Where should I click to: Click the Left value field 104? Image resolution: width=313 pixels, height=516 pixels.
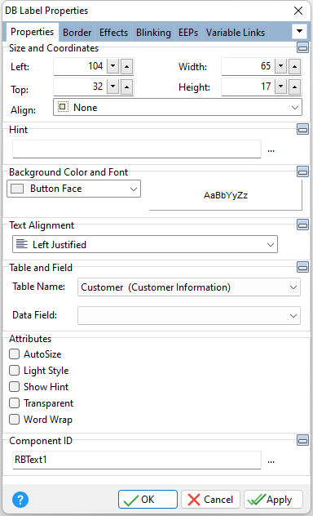(x=80, y=66)
